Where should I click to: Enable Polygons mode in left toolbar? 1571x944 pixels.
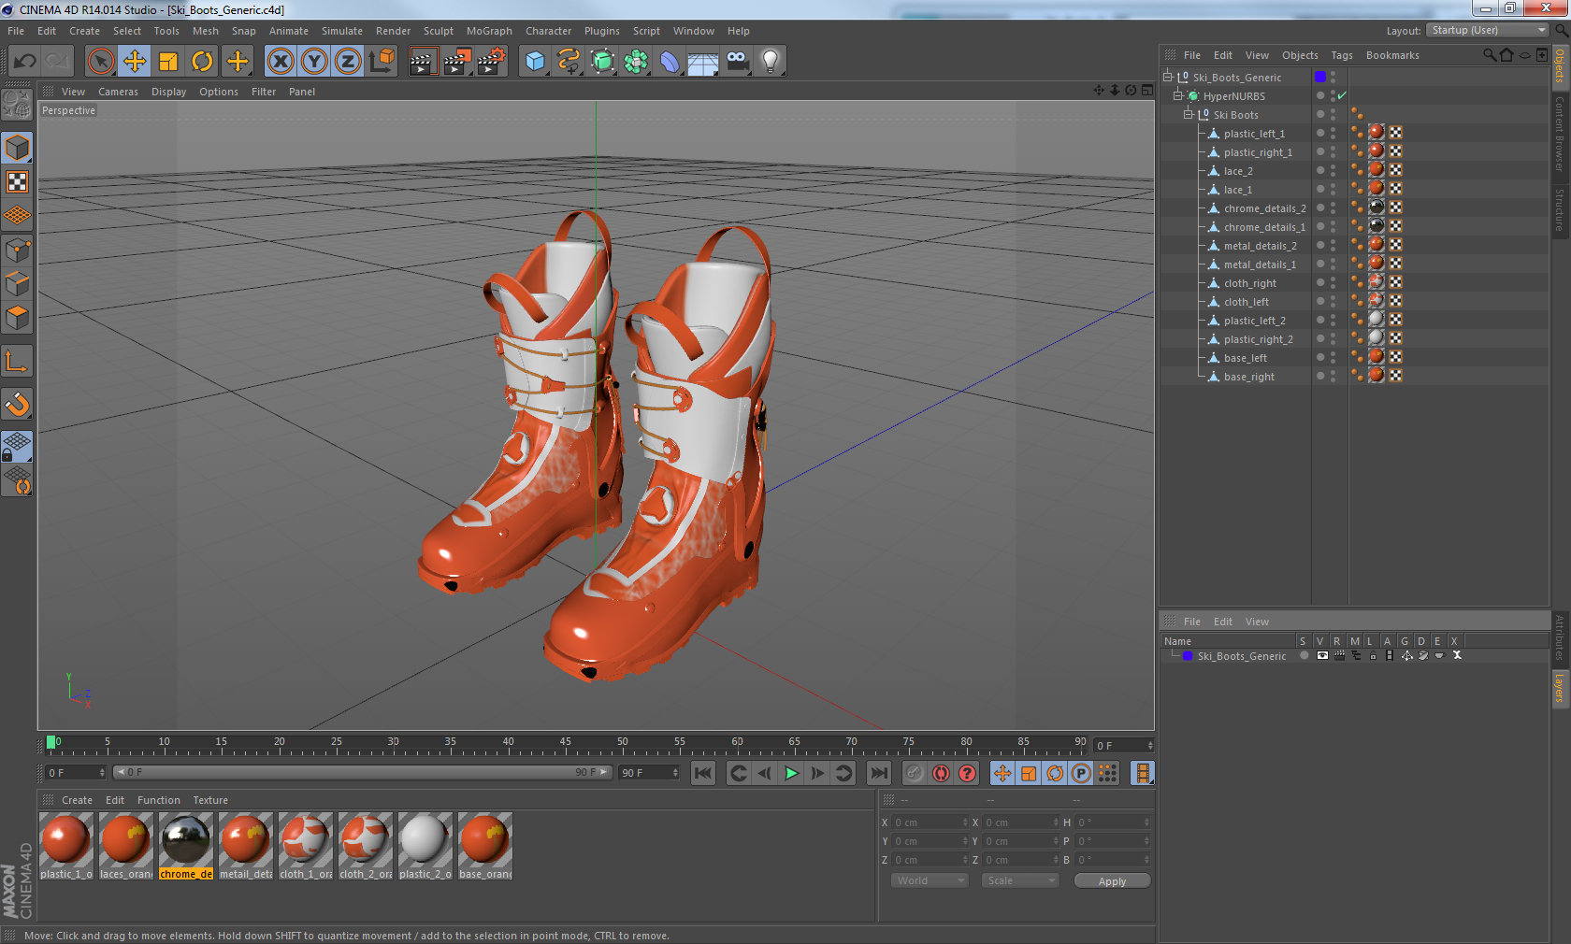(17, 318)
